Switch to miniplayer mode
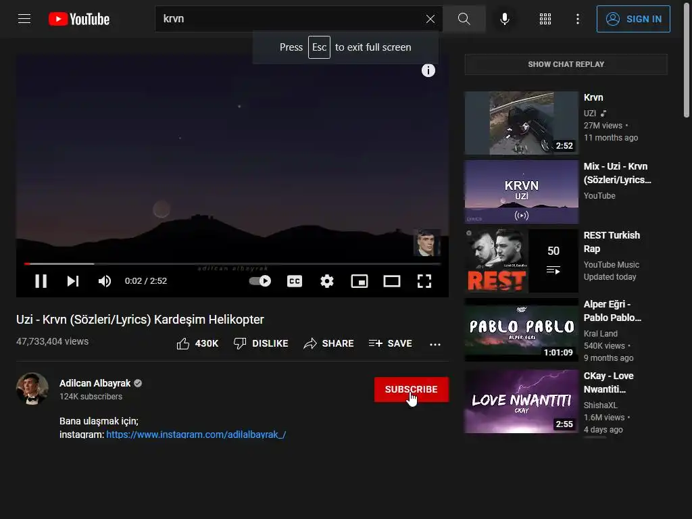Image resolution: width=692 pixels, height=519 pixels. point(360,281)
